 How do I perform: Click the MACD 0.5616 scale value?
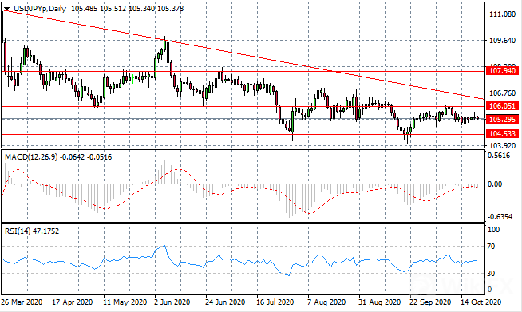[x=498, y=156]
